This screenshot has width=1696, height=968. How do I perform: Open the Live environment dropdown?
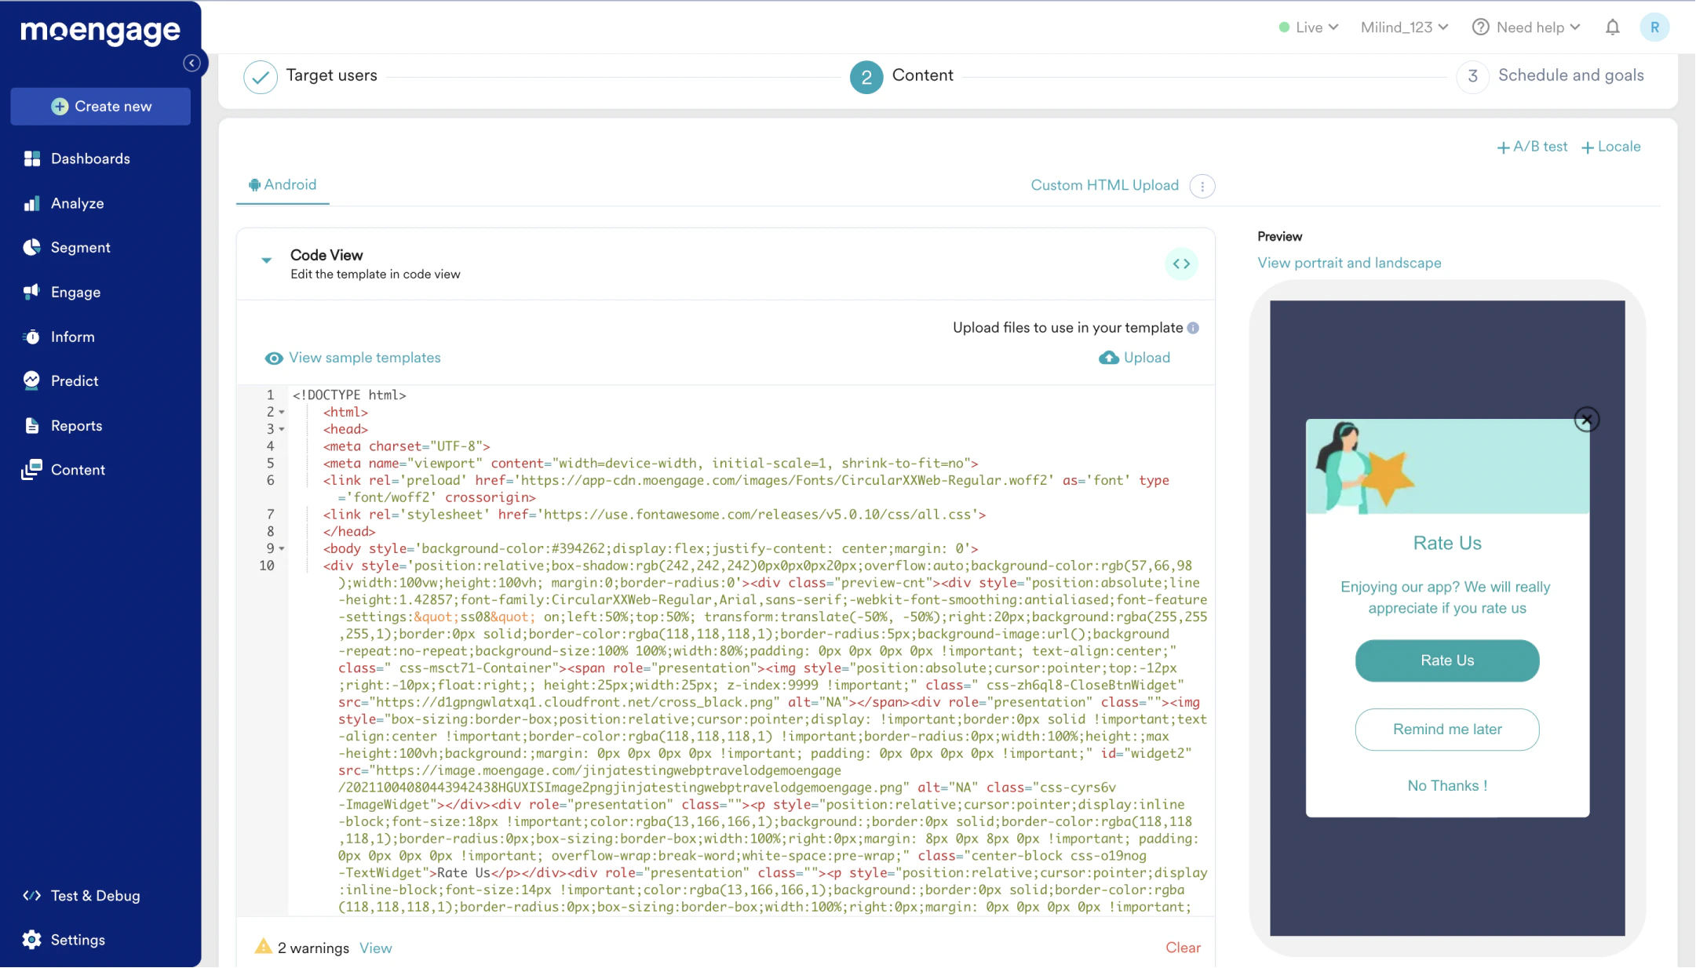[1308, 27]
